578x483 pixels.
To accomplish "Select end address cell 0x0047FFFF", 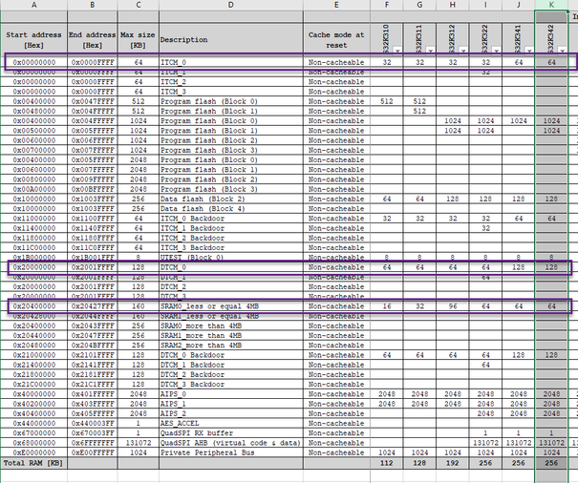I will 92,101.
